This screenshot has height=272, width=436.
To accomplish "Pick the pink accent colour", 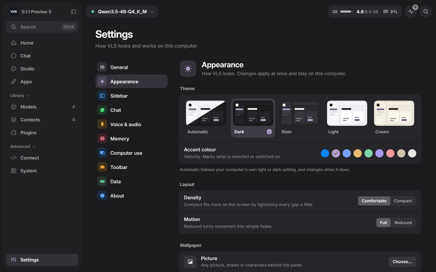I will point(390,153).
